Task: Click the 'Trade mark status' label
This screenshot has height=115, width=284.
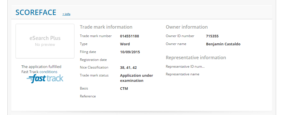Action: click(94, 75)
